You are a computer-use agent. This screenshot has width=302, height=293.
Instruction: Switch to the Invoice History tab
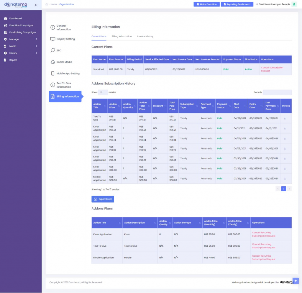(x=145, y=36)
